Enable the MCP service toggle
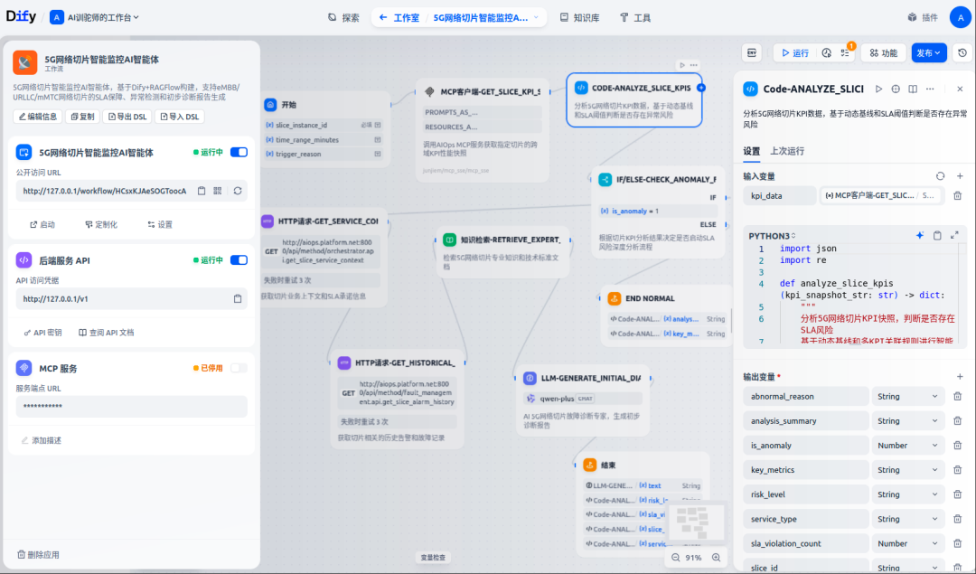976x574 pixels. click(239, 368)
